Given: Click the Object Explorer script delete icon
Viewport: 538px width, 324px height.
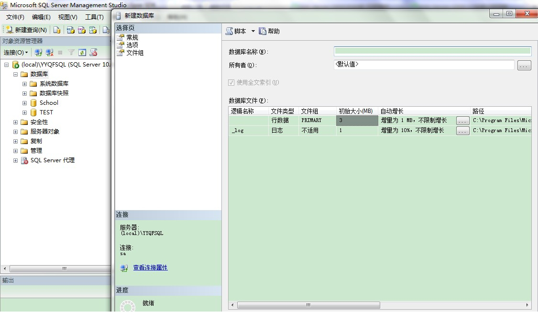Looking at the screenshot, I should 93,53.
